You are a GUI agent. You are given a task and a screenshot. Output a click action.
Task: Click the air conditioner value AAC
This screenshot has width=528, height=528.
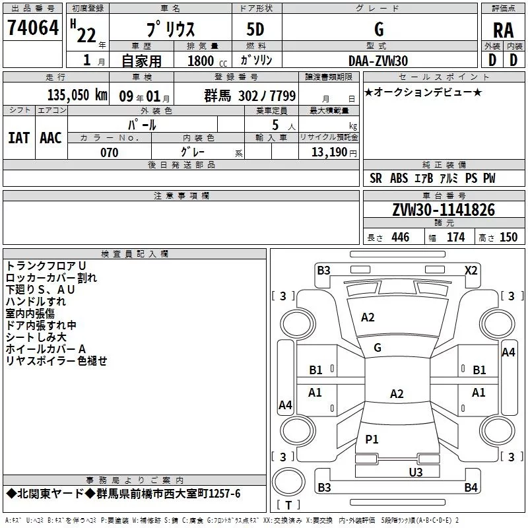pos(51,138)
